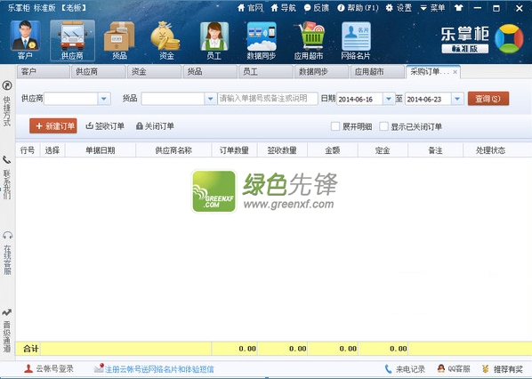This screenshot has height=379, width=532.
Task: Close the 采购订单 tab
Action: point(455,72)
